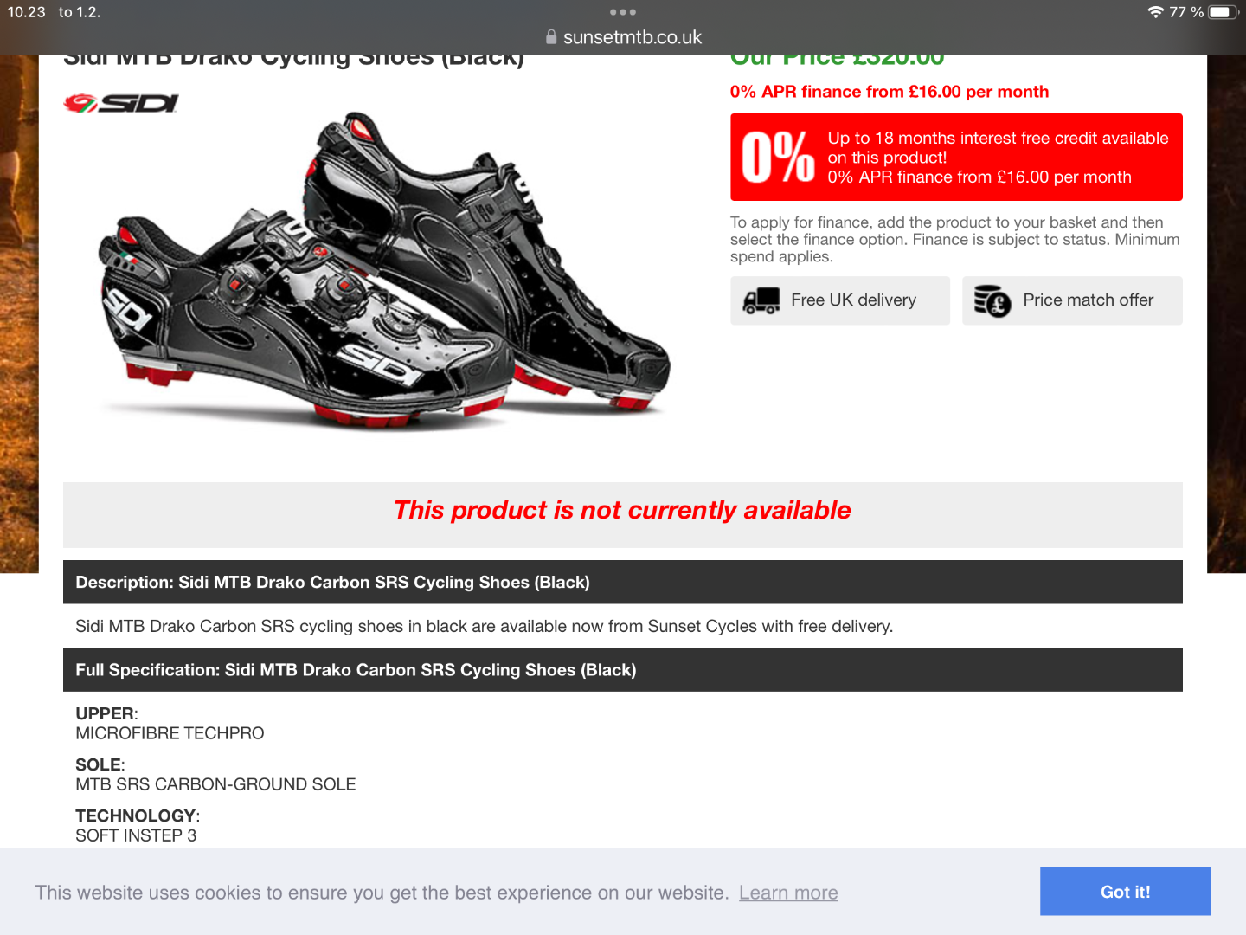Click the red interest free credit banner
The height and width of the screenshot is (935, 1246).
[956, 157]
